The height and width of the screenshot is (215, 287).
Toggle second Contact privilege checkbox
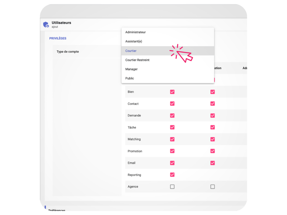[x=212, y=104]
